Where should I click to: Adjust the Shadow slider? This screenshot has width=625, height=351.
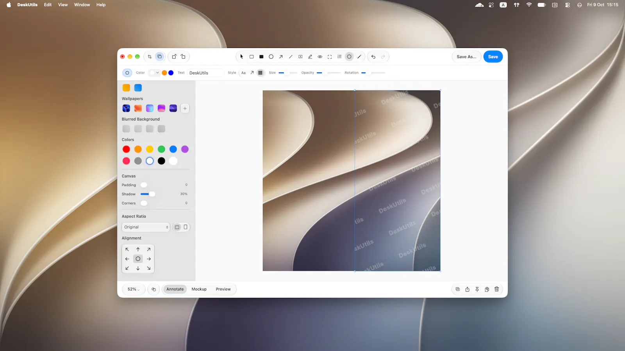pyautogui.click(x=148, y=194)
